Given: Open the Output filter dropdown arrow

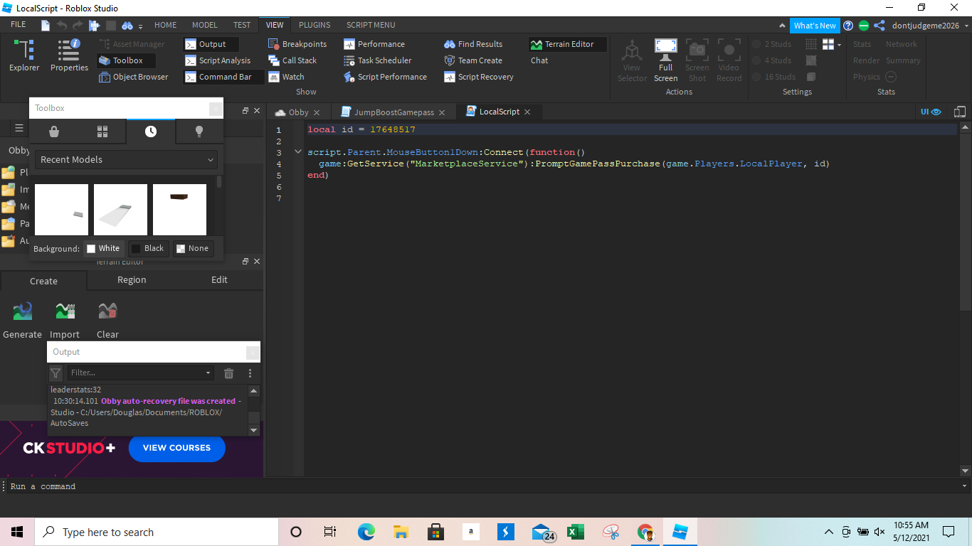Looking at the screenshot, I should point(208,373).
